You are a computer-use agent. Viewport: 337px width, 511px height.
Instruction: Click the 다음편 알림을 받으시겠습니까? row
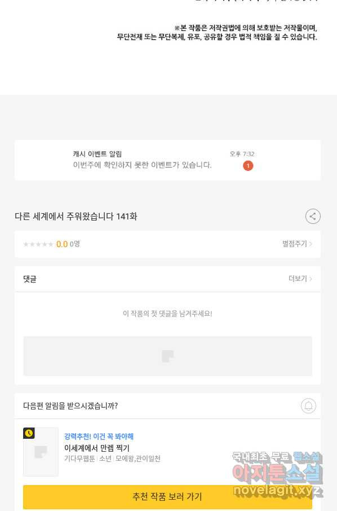click(x=168, y=406)
